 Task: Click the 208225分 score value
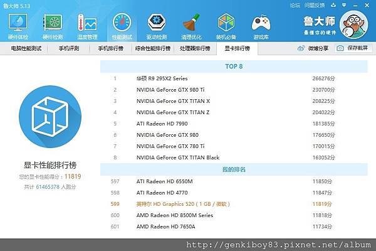point(323,101)
